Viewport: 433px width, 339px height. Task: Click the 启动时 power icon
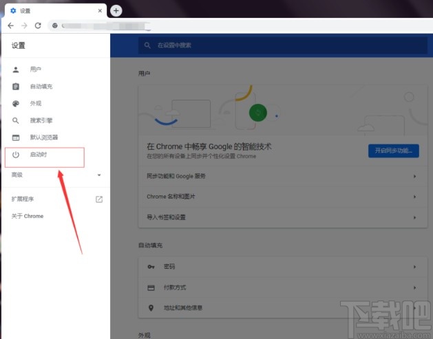(16, 155)
